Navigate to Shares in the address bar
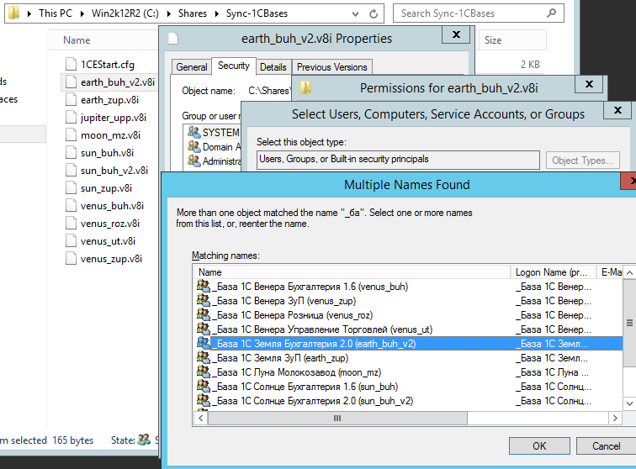Viewport: 636px width, 469px height. point(193,13)
